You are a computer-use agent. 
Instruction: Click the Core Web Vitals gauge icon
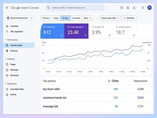(7, 89)
